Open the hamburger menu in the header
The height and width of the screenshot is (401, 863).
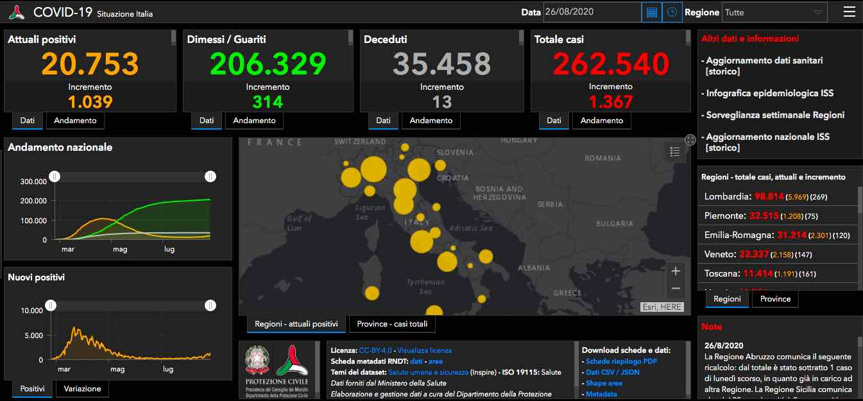pos(849,12)
